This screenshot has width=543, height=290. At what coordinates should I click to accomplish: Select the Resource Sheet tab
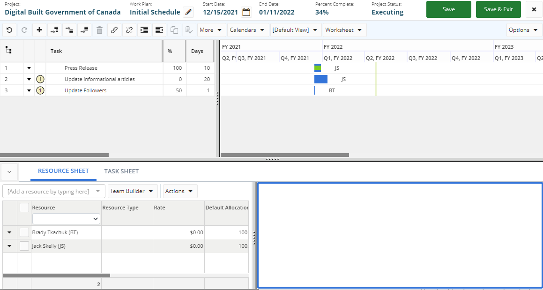pyautogui.click(x=63, y=171)
